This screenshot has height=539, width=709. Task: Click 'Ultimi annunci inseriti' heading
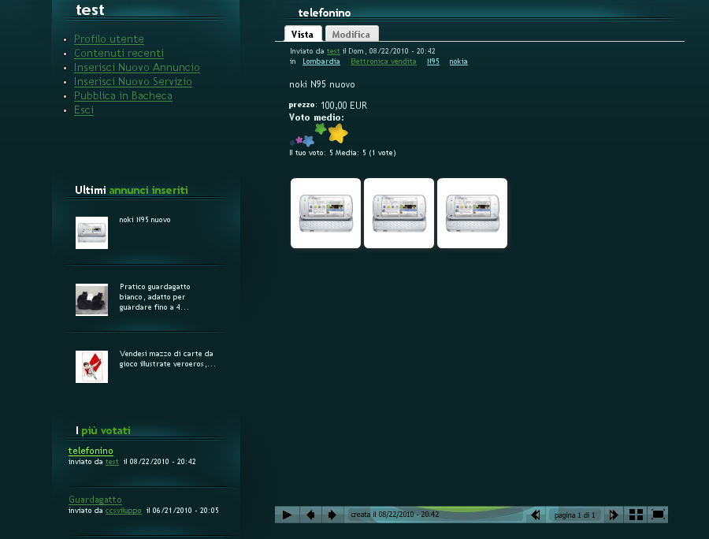131,190
